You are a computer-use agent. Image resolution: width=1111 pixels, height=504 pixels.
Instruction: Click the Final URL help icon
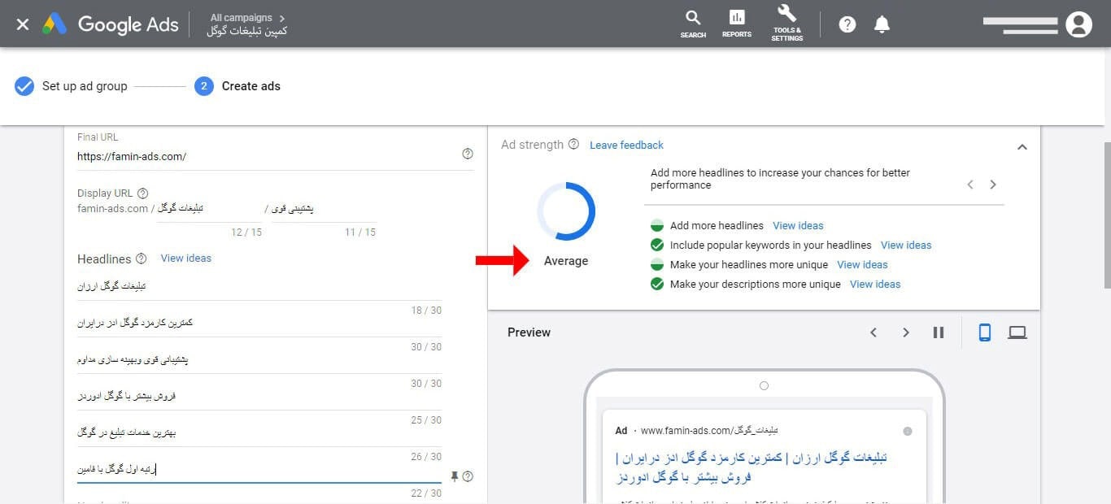point(468,154)
